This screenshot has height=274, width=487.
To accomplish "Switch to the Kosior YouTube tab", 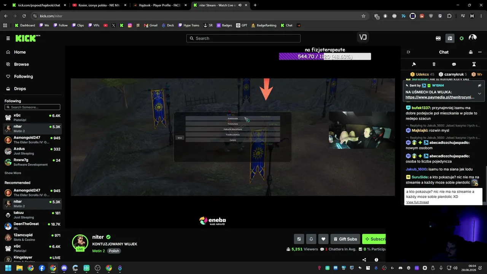I will [99, 5].
